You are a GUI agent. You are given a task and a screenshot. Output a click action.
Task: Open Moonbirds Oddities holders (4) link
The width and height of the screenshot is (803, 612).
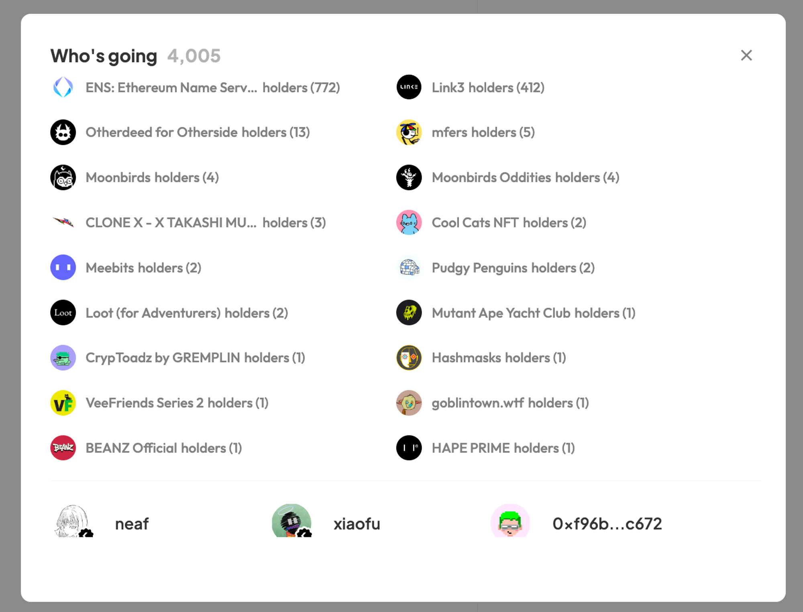[525, 177]
